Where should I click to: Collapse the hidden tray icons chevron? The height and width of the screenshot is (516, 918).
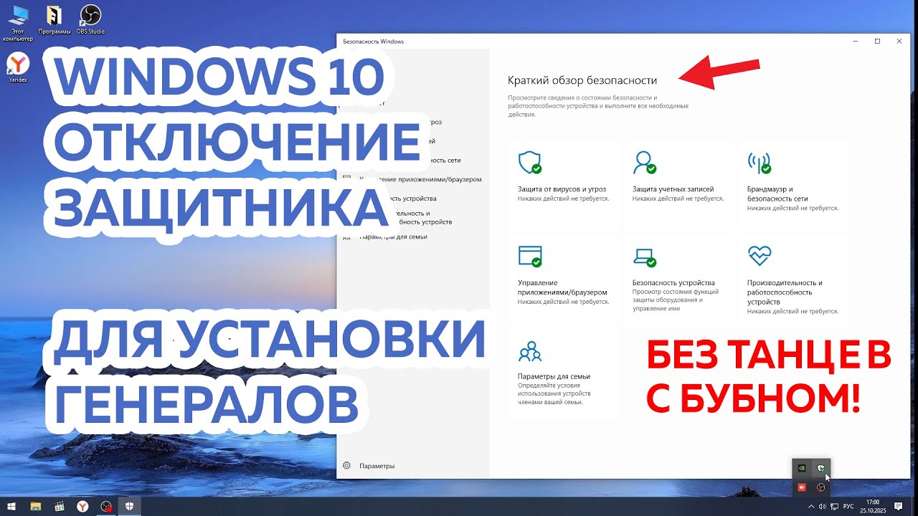click(811, 506)
